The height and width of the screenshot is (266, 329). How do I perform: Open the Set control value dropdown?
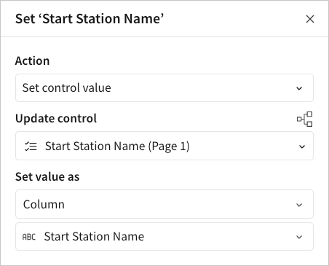tap(164, 87)
